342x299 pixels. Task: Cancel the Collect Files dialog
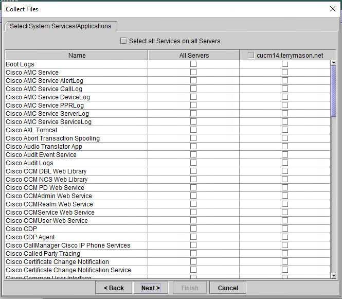tap(228, 288)
